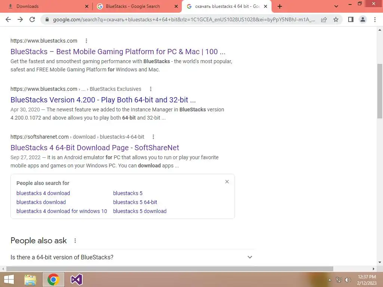The image size is (383, 287).
Task: Open the taskbar clock and date
Action: (367, 280)
